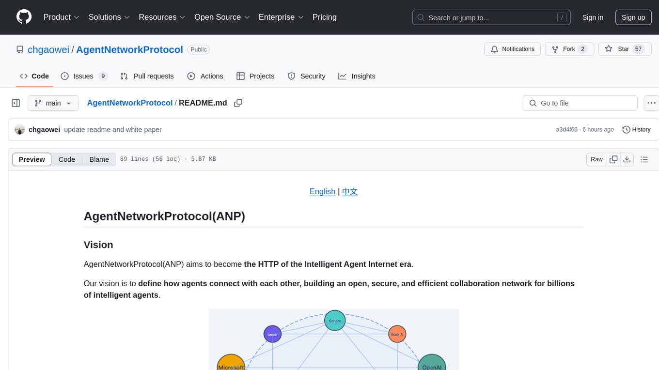Image resolution: width=659 pixels, height=370 pixels.
Task: Open the README outline icon
Action: tap(644, 159)
